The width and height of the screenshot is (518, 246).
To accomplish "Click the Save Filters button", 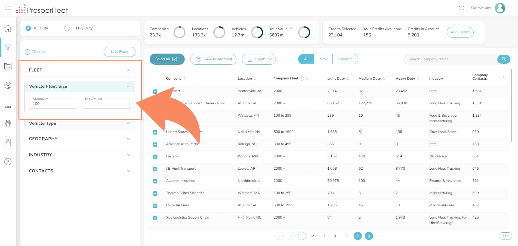I will (119, 52).
